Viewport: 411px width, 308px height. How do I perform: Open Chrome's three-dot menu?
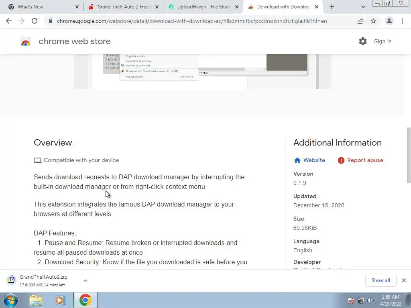coord(402,21)
